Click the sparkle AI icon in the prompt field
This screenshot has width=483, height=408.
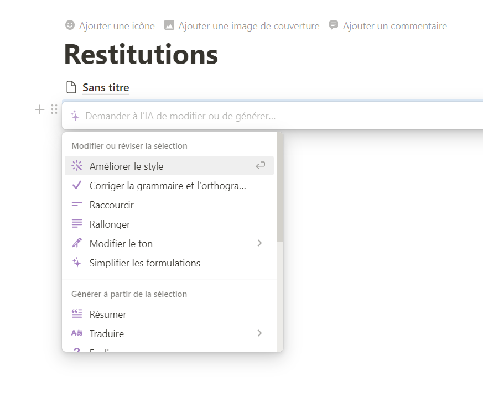[x=75, y=116]
